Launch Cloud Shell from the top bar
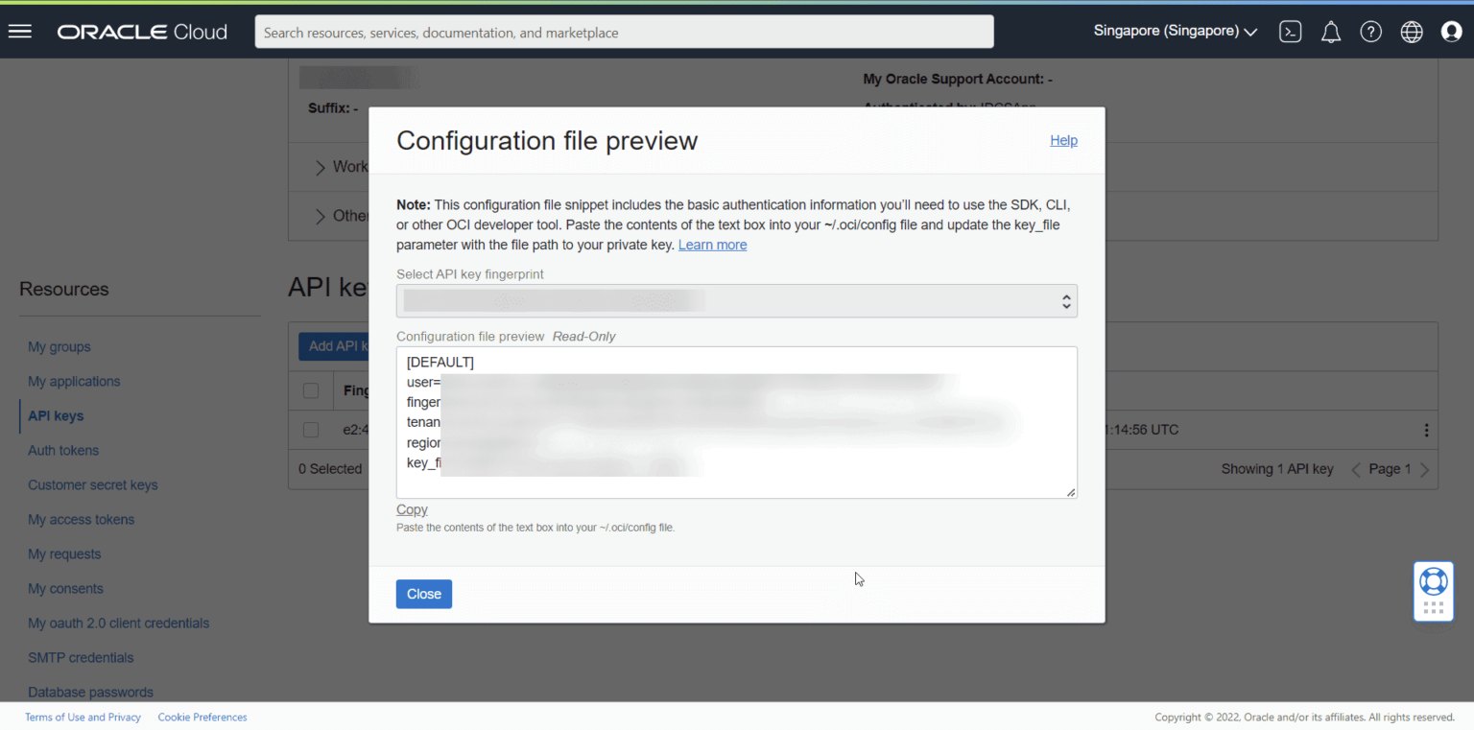Image resolution: width=1474 pixels, height=730 pixels. 1290,31
